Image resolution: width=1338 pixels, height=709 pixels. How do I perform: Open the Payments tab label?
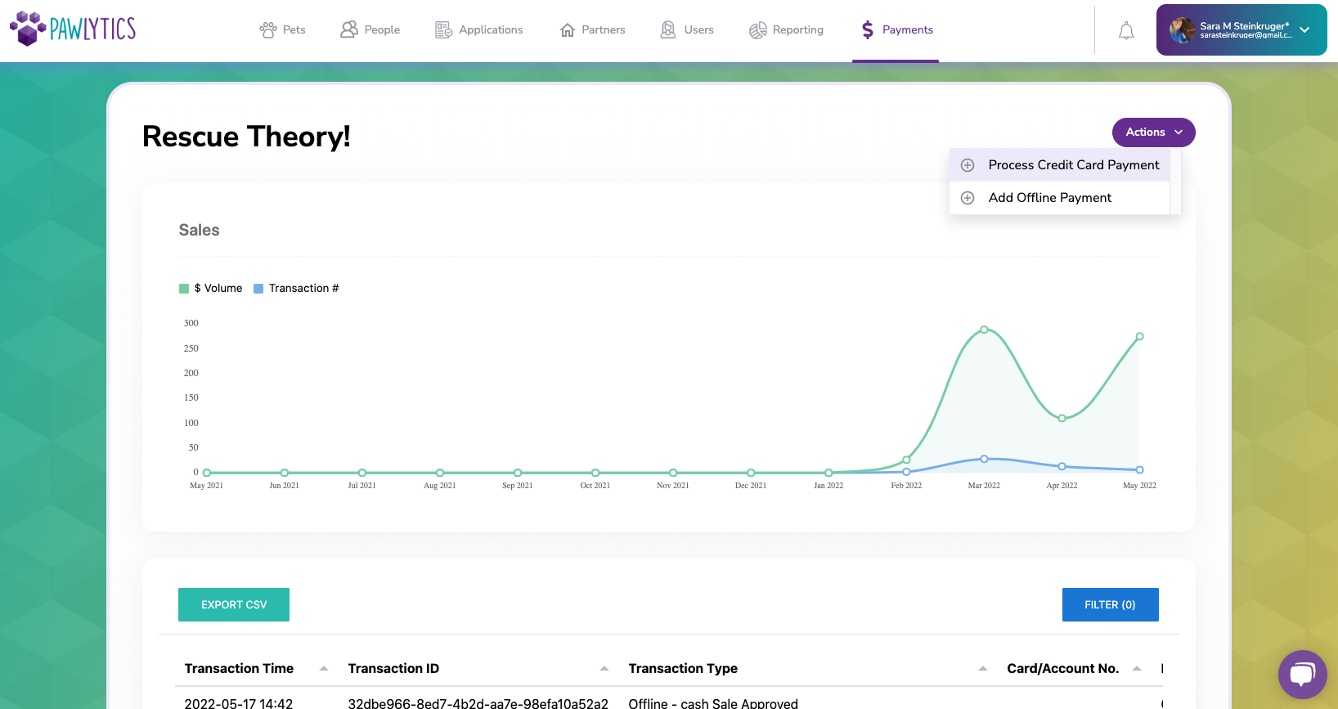point(908,30)
